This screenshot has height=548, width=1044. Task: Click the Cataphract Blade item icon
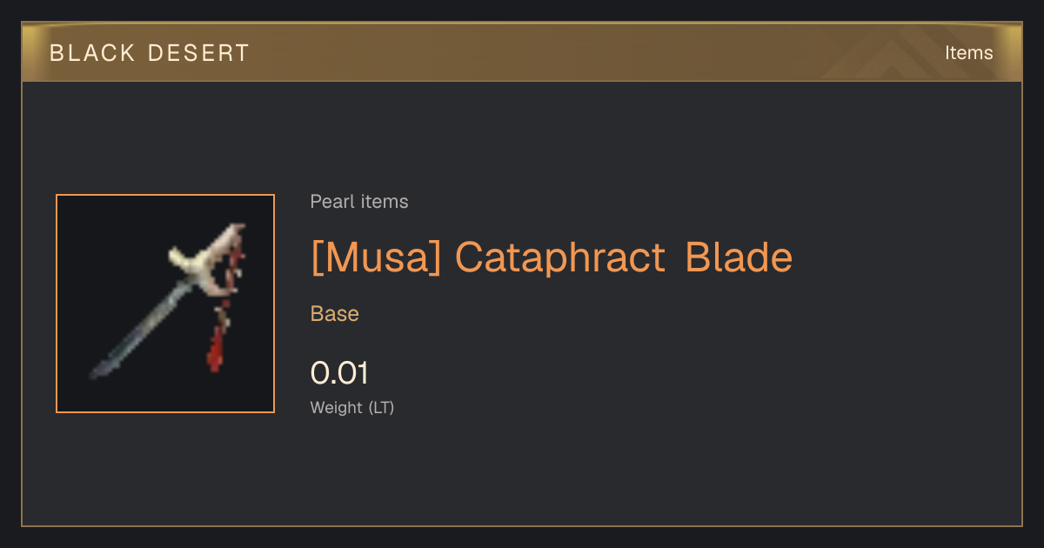165,304
